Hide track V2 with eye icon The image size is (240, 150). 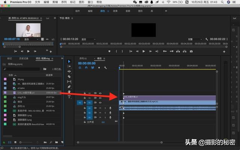[100, 98]
